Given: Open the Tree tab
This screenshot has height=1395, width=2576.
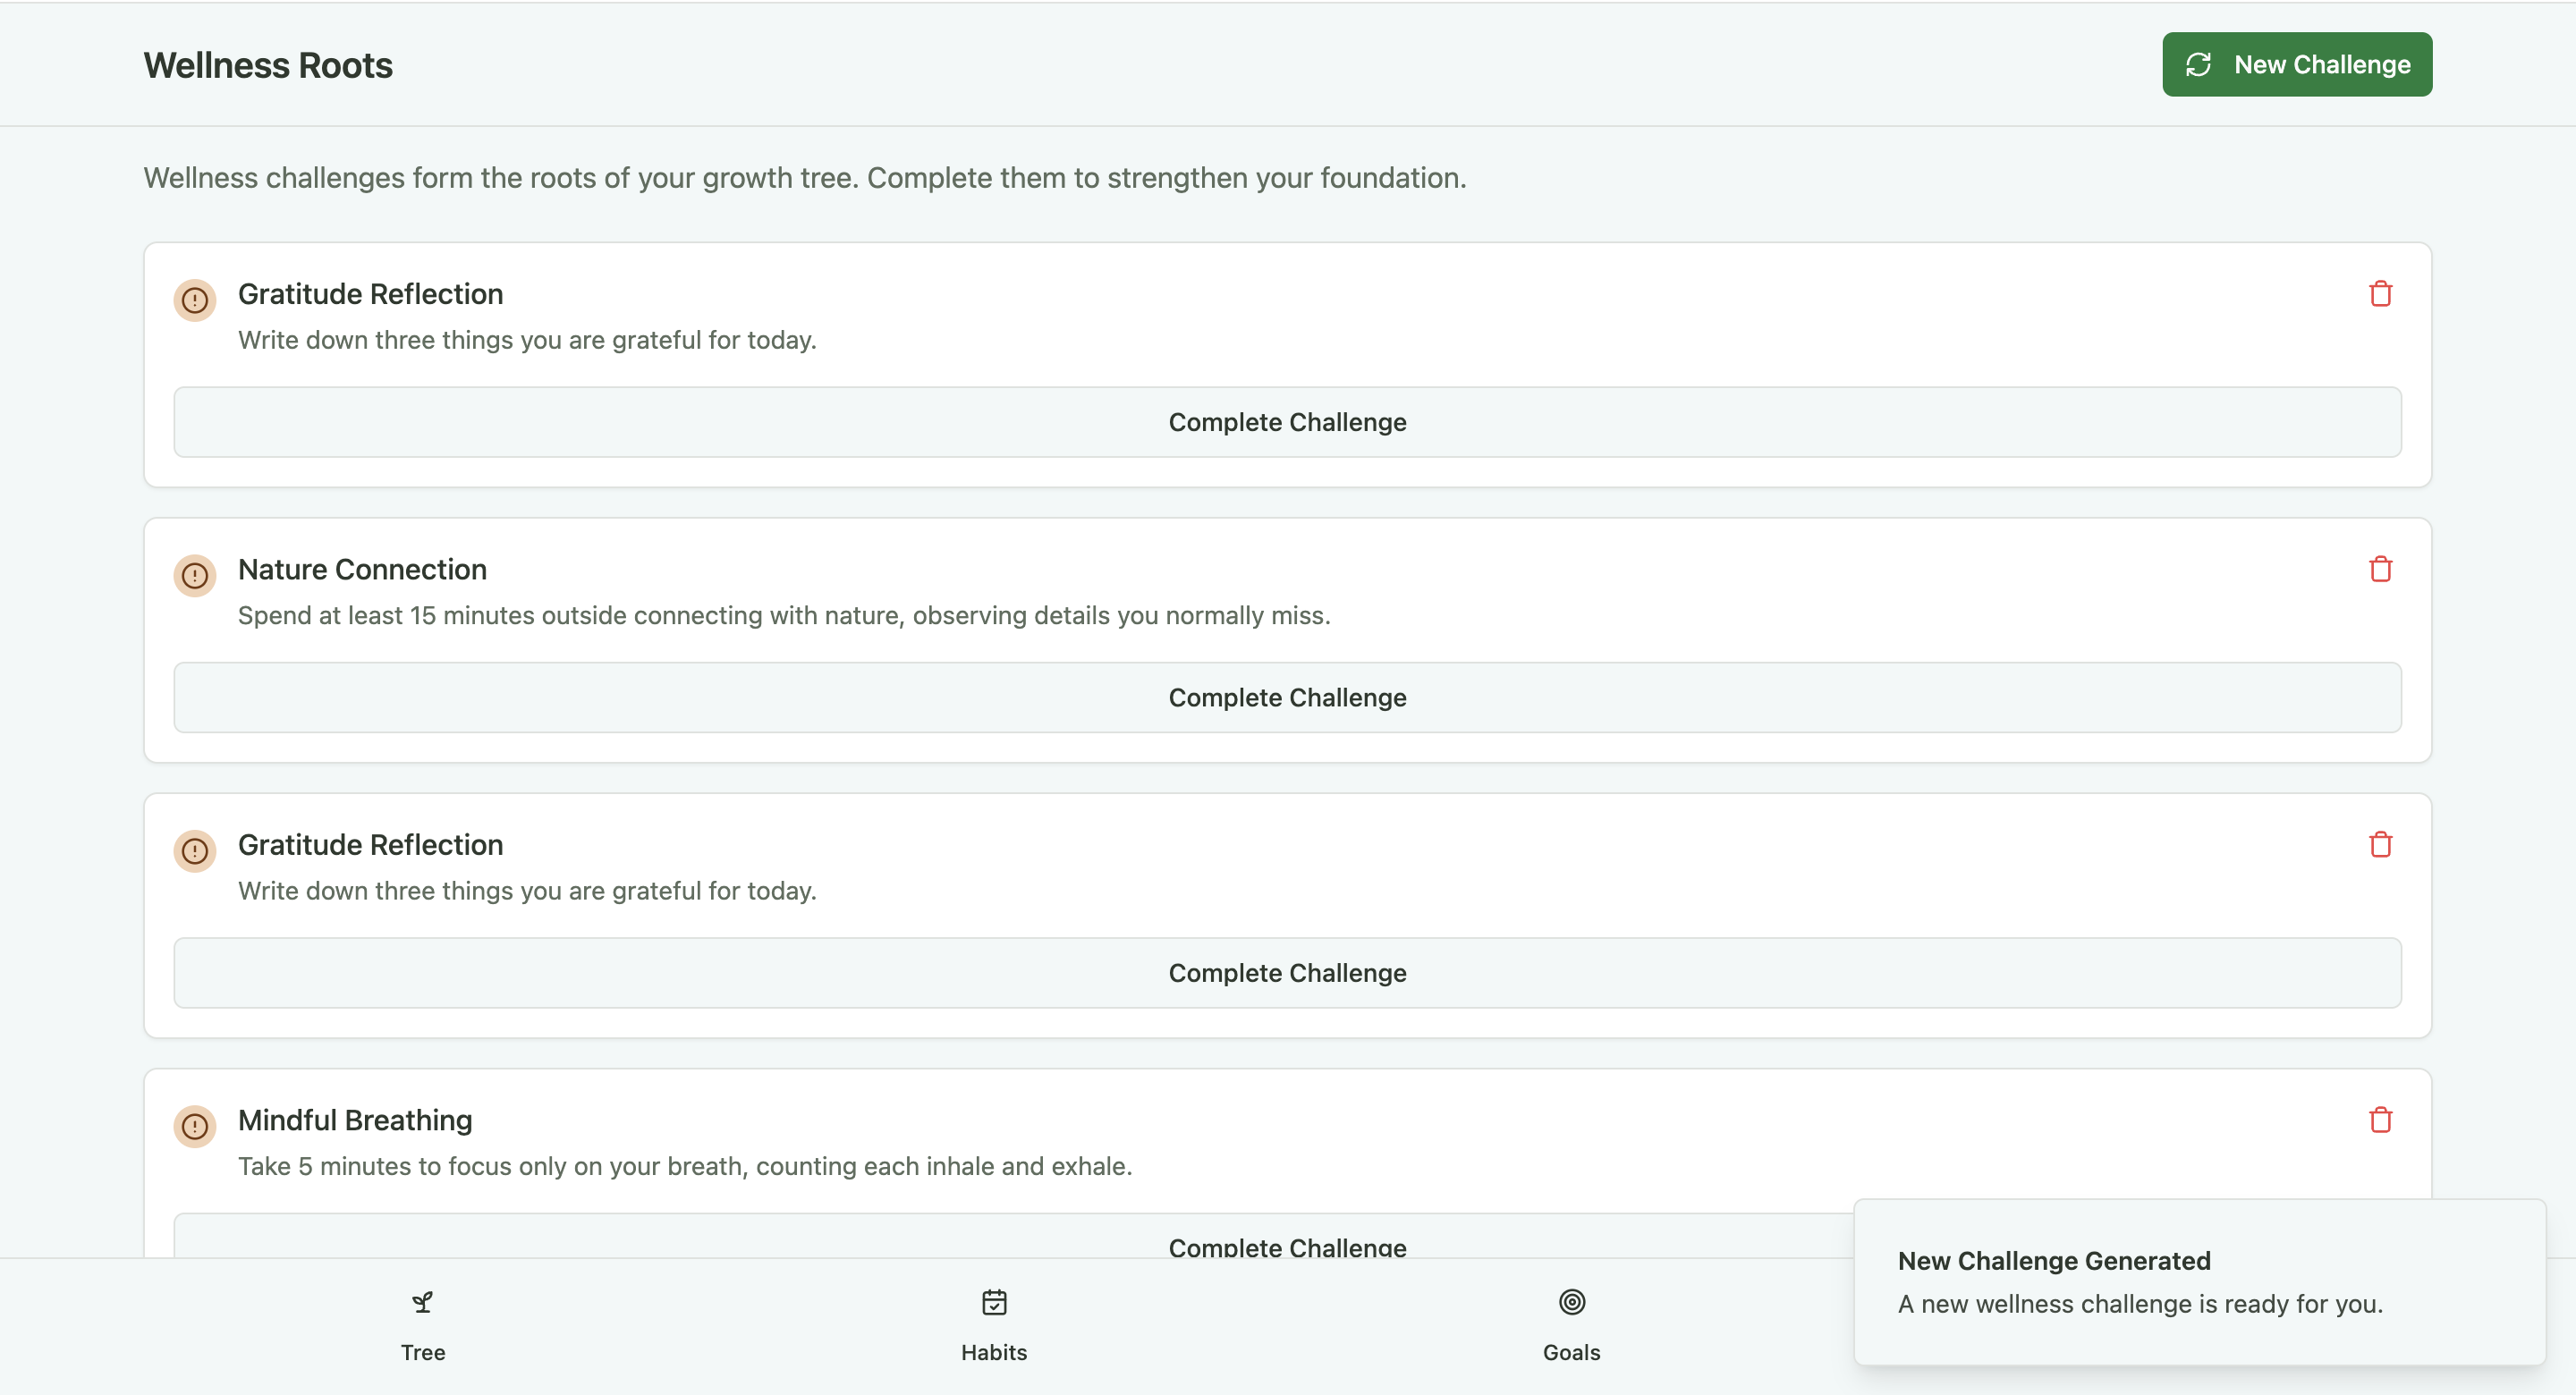Looking at the screenshot, I should tap(422, 1325).
